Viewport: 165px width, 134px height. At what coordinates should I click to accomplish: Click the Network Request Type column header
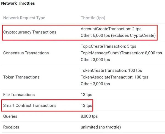click(x=24, y=18)
